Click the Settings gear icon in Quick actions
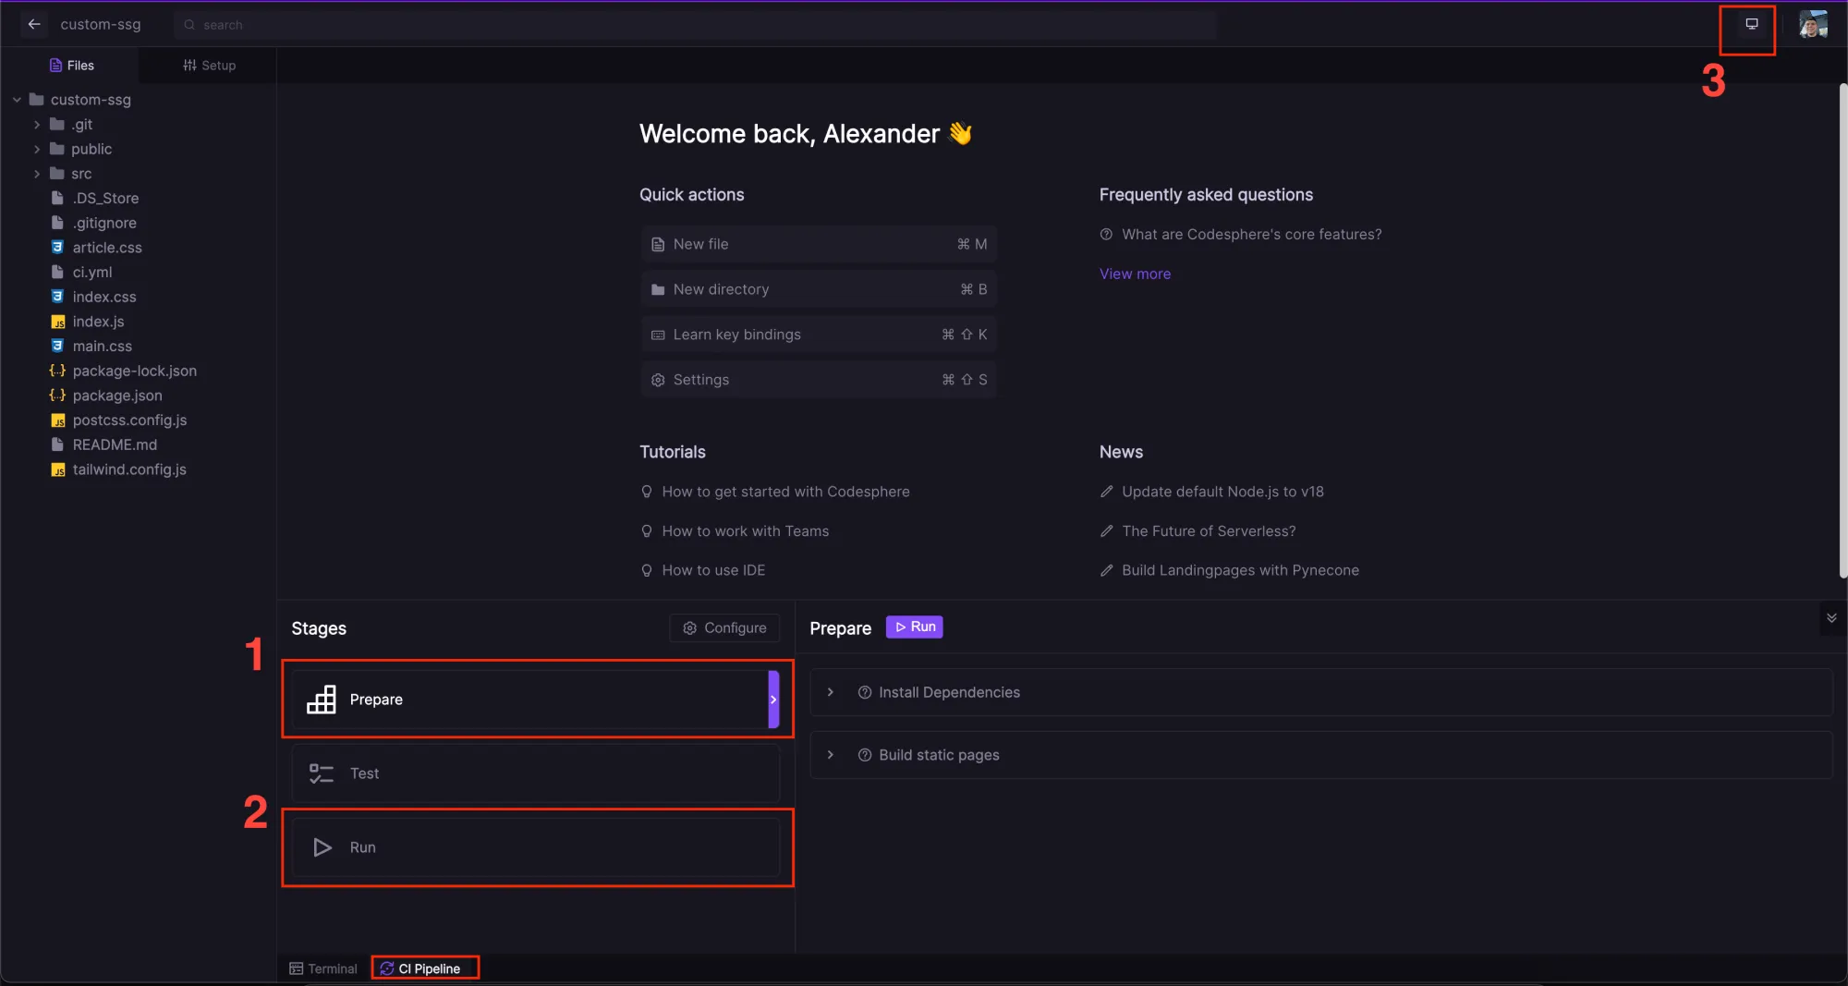This screenshot has width=1848, height=986. (658, 380)
